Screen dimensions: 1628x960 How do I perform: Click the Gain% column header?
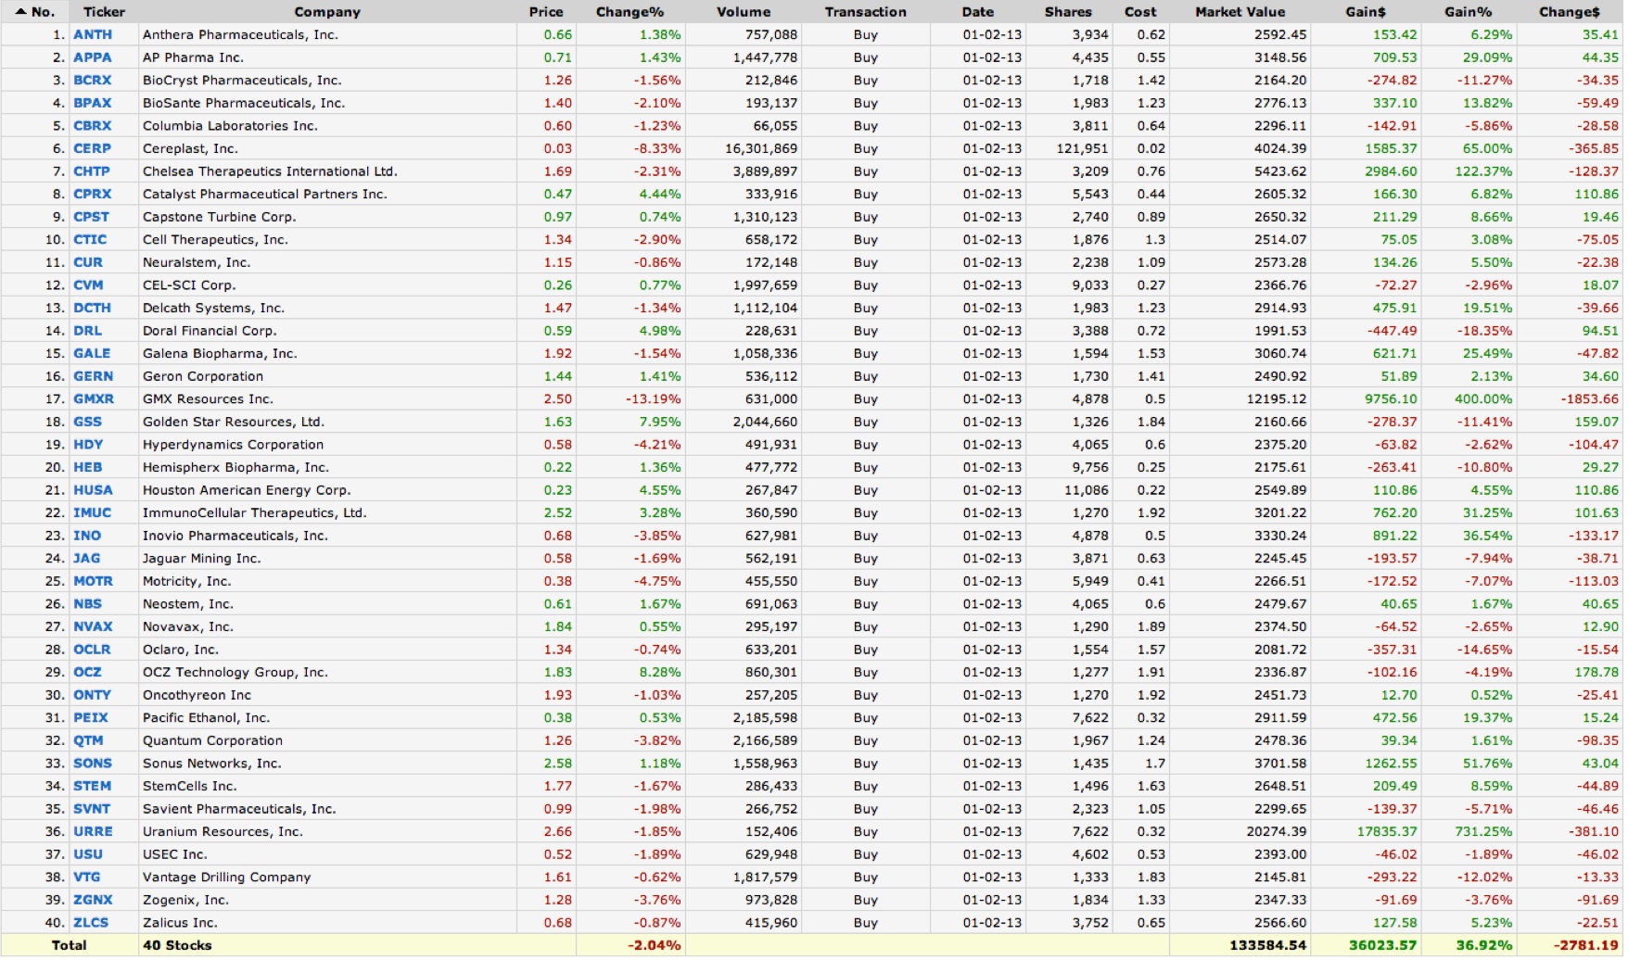pos(1468,12)
